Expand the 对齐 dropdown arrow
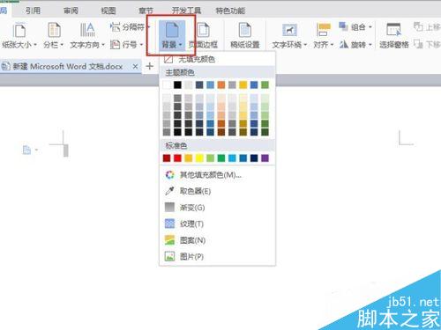 tap(332, 45)
